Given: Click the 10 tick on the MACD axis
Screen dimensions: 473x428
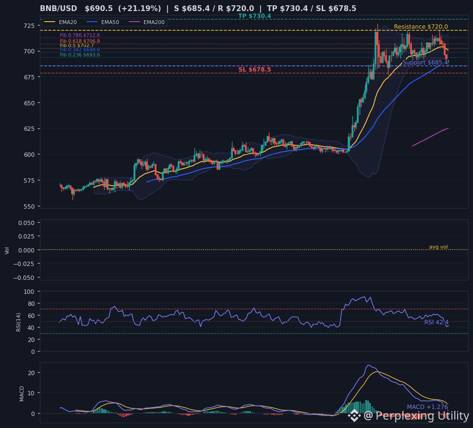Looking at the screenshot, I should click(31, 393).
